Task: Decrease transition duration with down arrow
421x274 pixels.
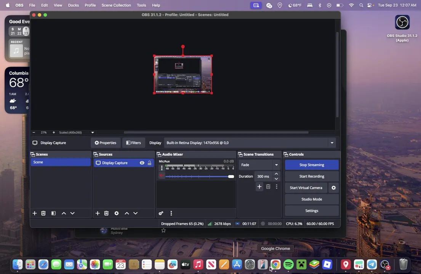Action: [276, 179]
